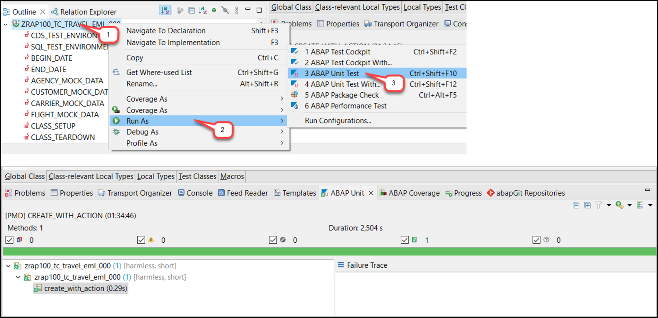Viewport: 658px width, 318px height.
Task: Select create_with_action test result row
Action: [x=81, y=288]
